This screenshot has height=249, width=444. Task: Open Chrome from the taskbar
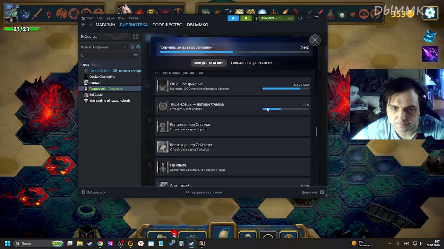point(100,243)
